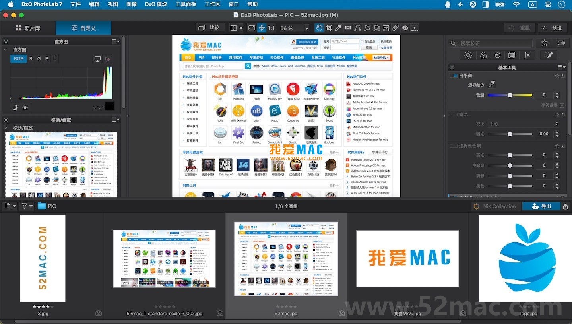Image resolution: width=572 pixels, height=324 pixels.
Task: Show the color corrections palette icon
Action: (483, 55)
